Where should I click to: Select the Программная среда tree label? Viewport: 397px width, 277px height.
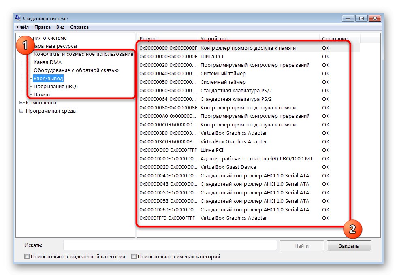(51, 111)
